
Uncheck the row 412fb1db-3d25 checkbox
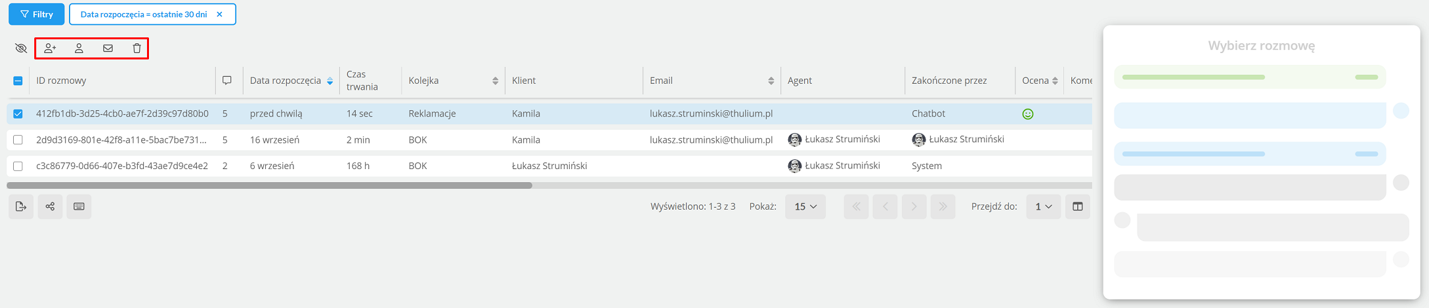pyautogui.click(x=18, y=113)
